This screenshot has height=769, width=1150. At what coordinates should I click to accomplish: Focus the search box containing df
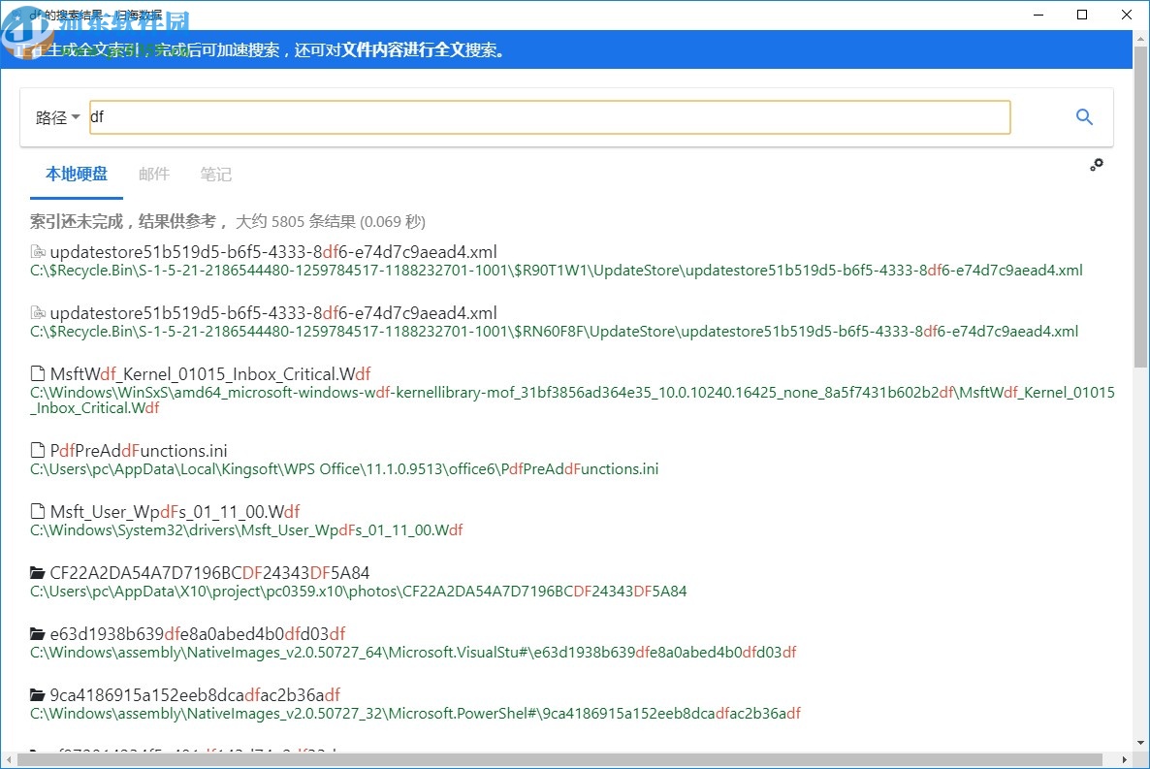click(550, 117)
